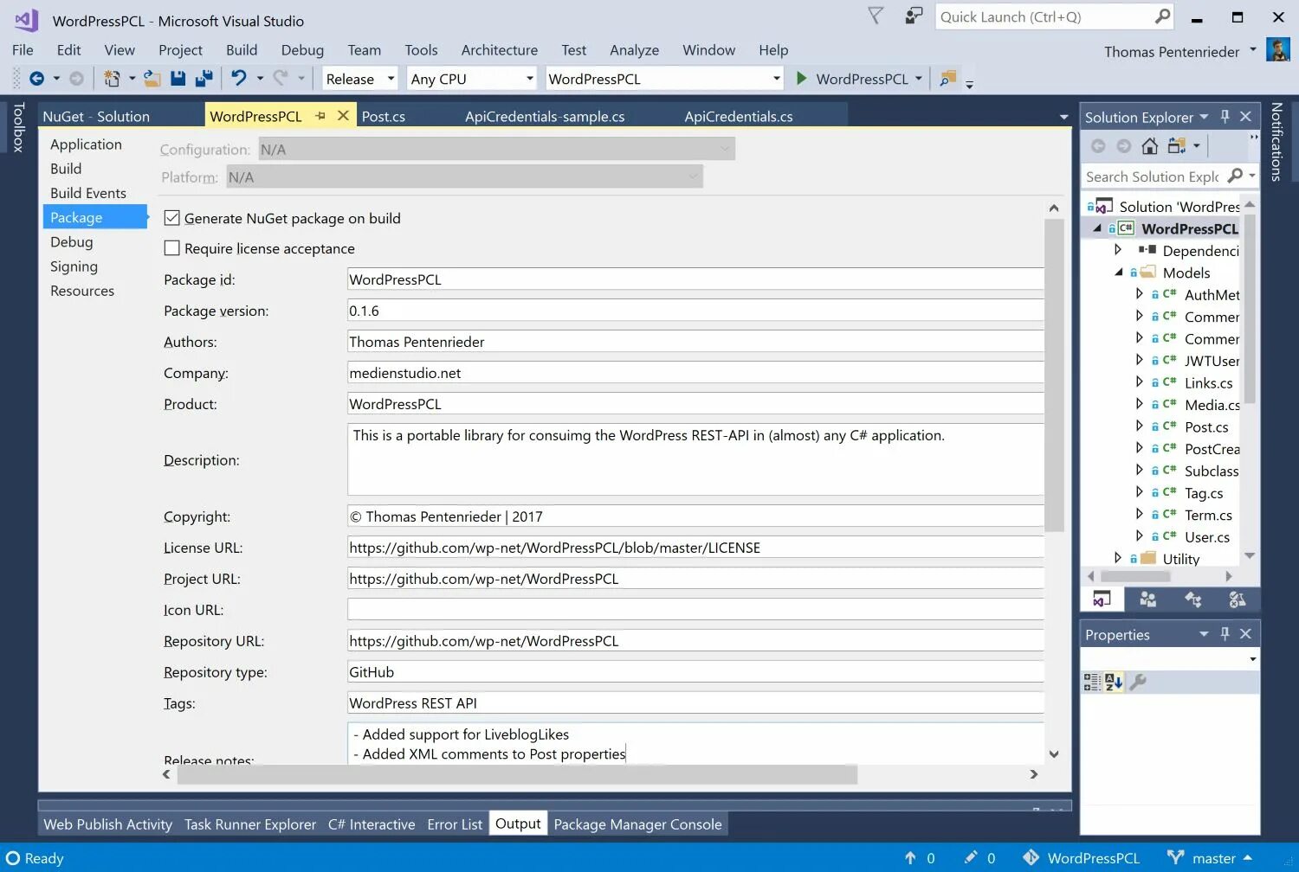Show categorized view in Properties panel
The width and height of the screenshot is (1299, 872).
click(1093, 682)
